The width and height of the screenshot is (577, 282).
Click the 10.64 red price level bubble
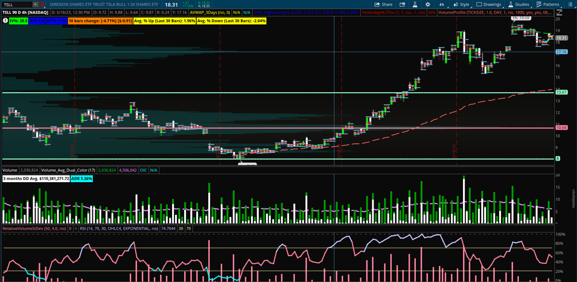click(561, 128)
